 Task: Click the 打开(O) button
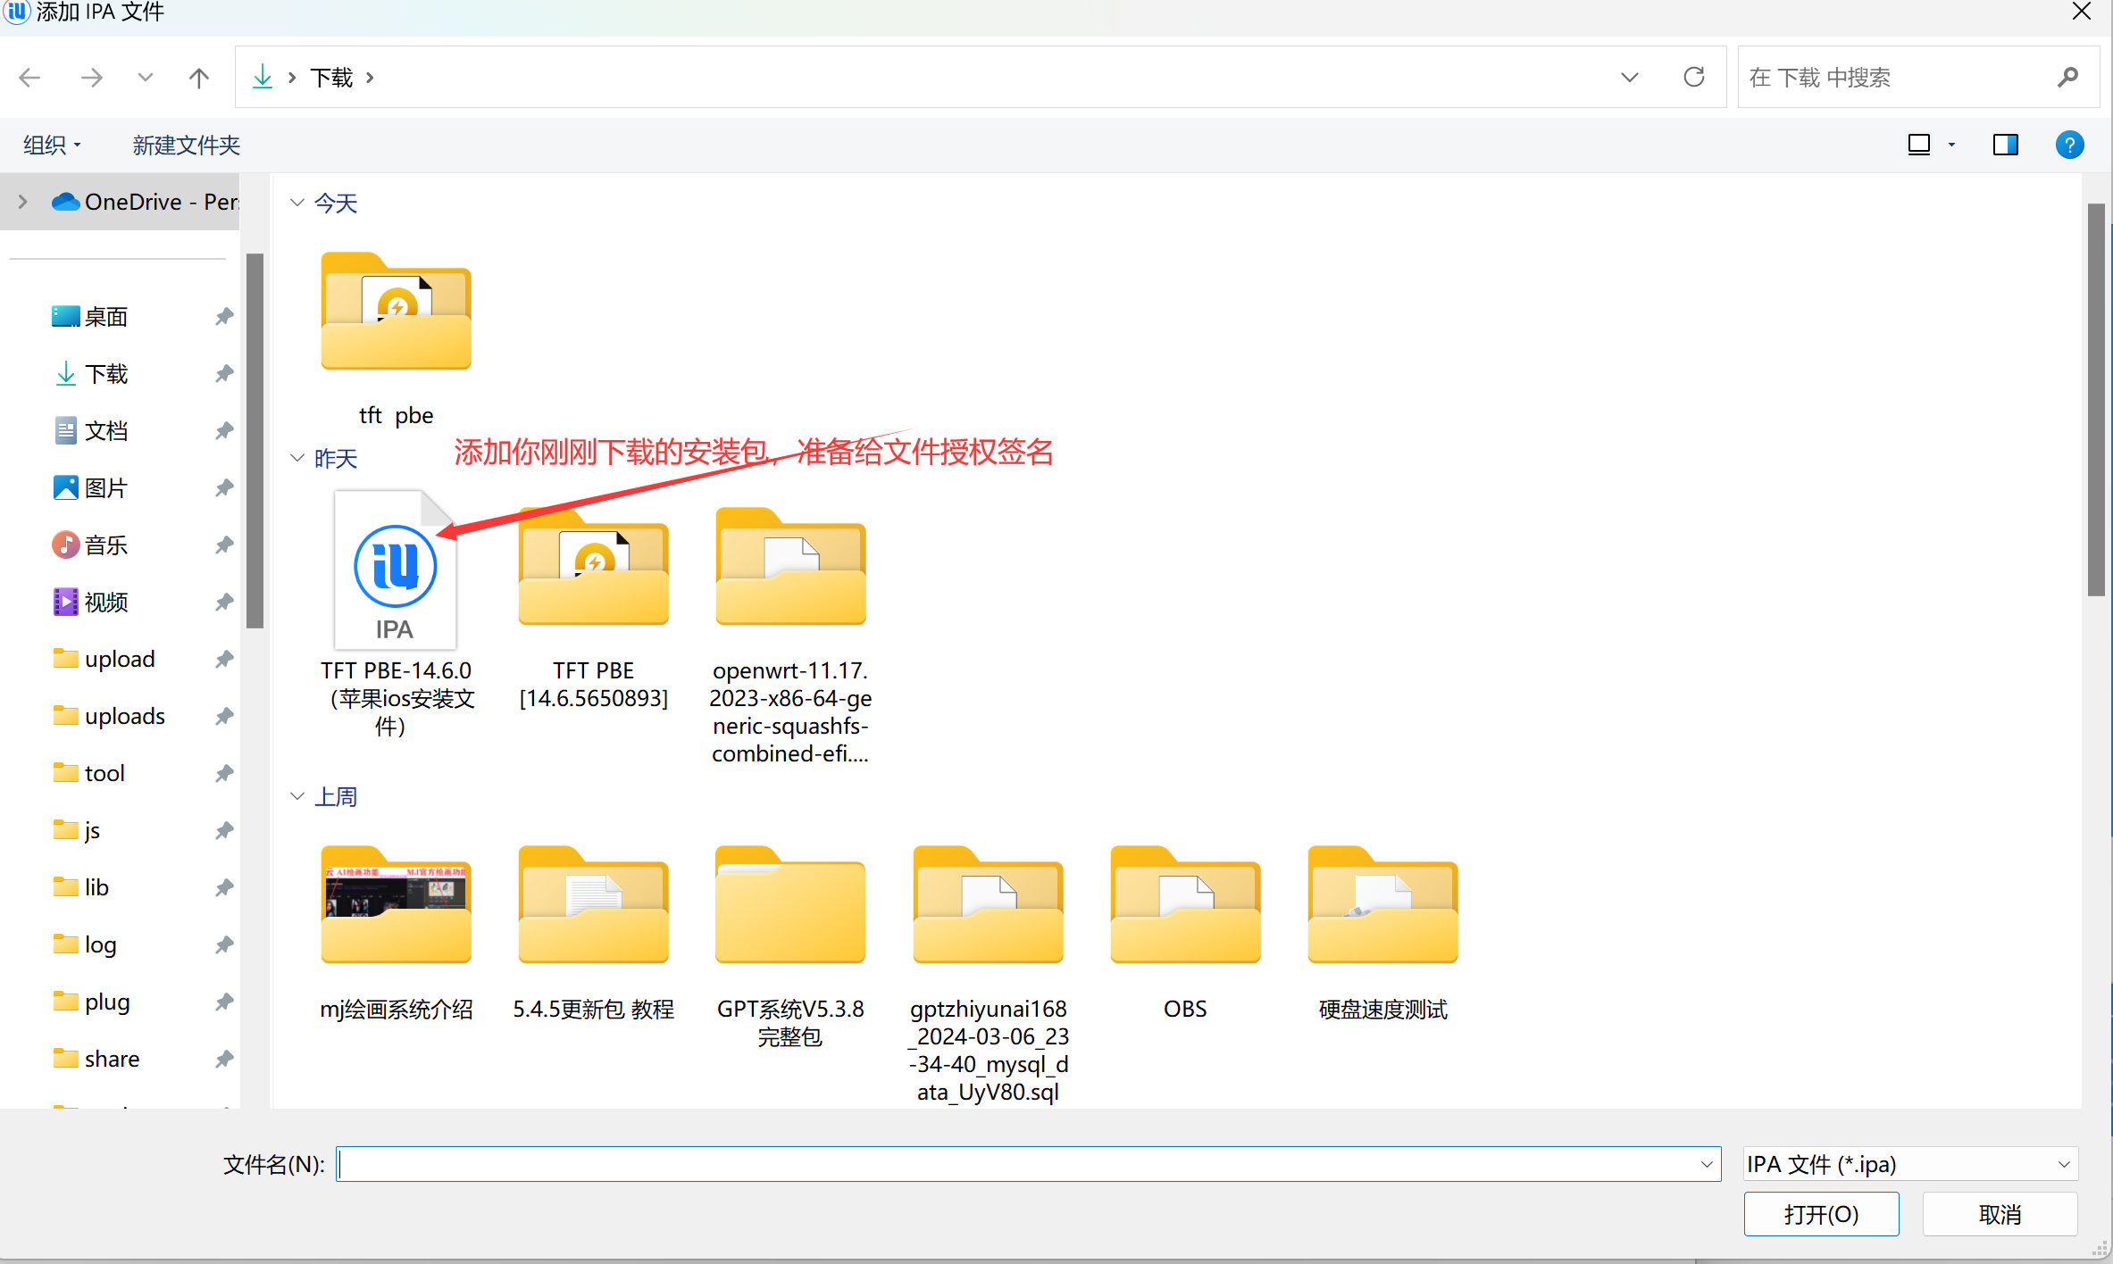[x=1820, y=1214]
